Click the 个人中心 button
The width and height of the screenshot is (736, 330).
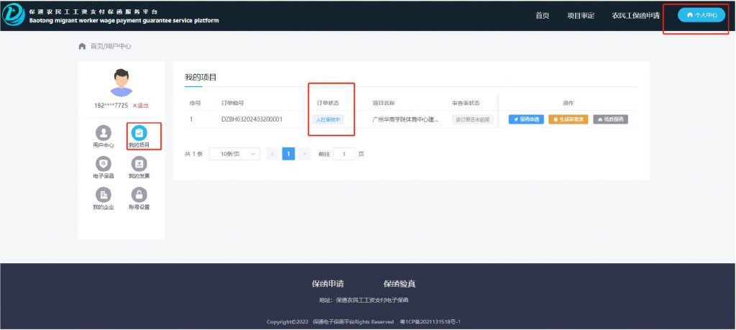click(701, 15)
